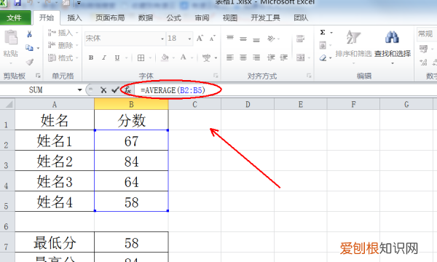
Task: Click the phonetic guide 变 icon
Action: 207,57
